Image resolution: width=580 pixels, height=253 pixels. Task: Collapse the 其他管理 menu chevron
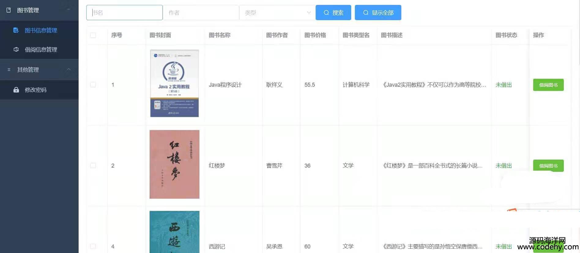69,69
